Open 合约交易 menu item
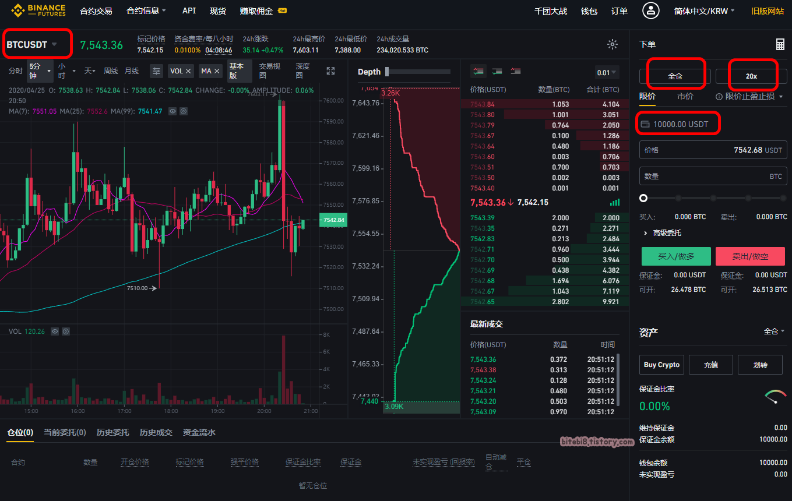The height and width of the screenshot is (501, 792). pos(96,10)
